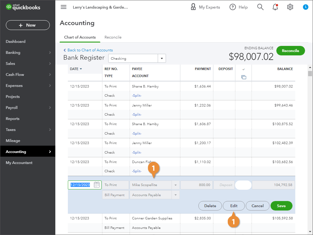The width and height of the screenshot is (313, 235).
Task: Open the Mike Scopellite payee dropdown
Action: coord(175,185)
